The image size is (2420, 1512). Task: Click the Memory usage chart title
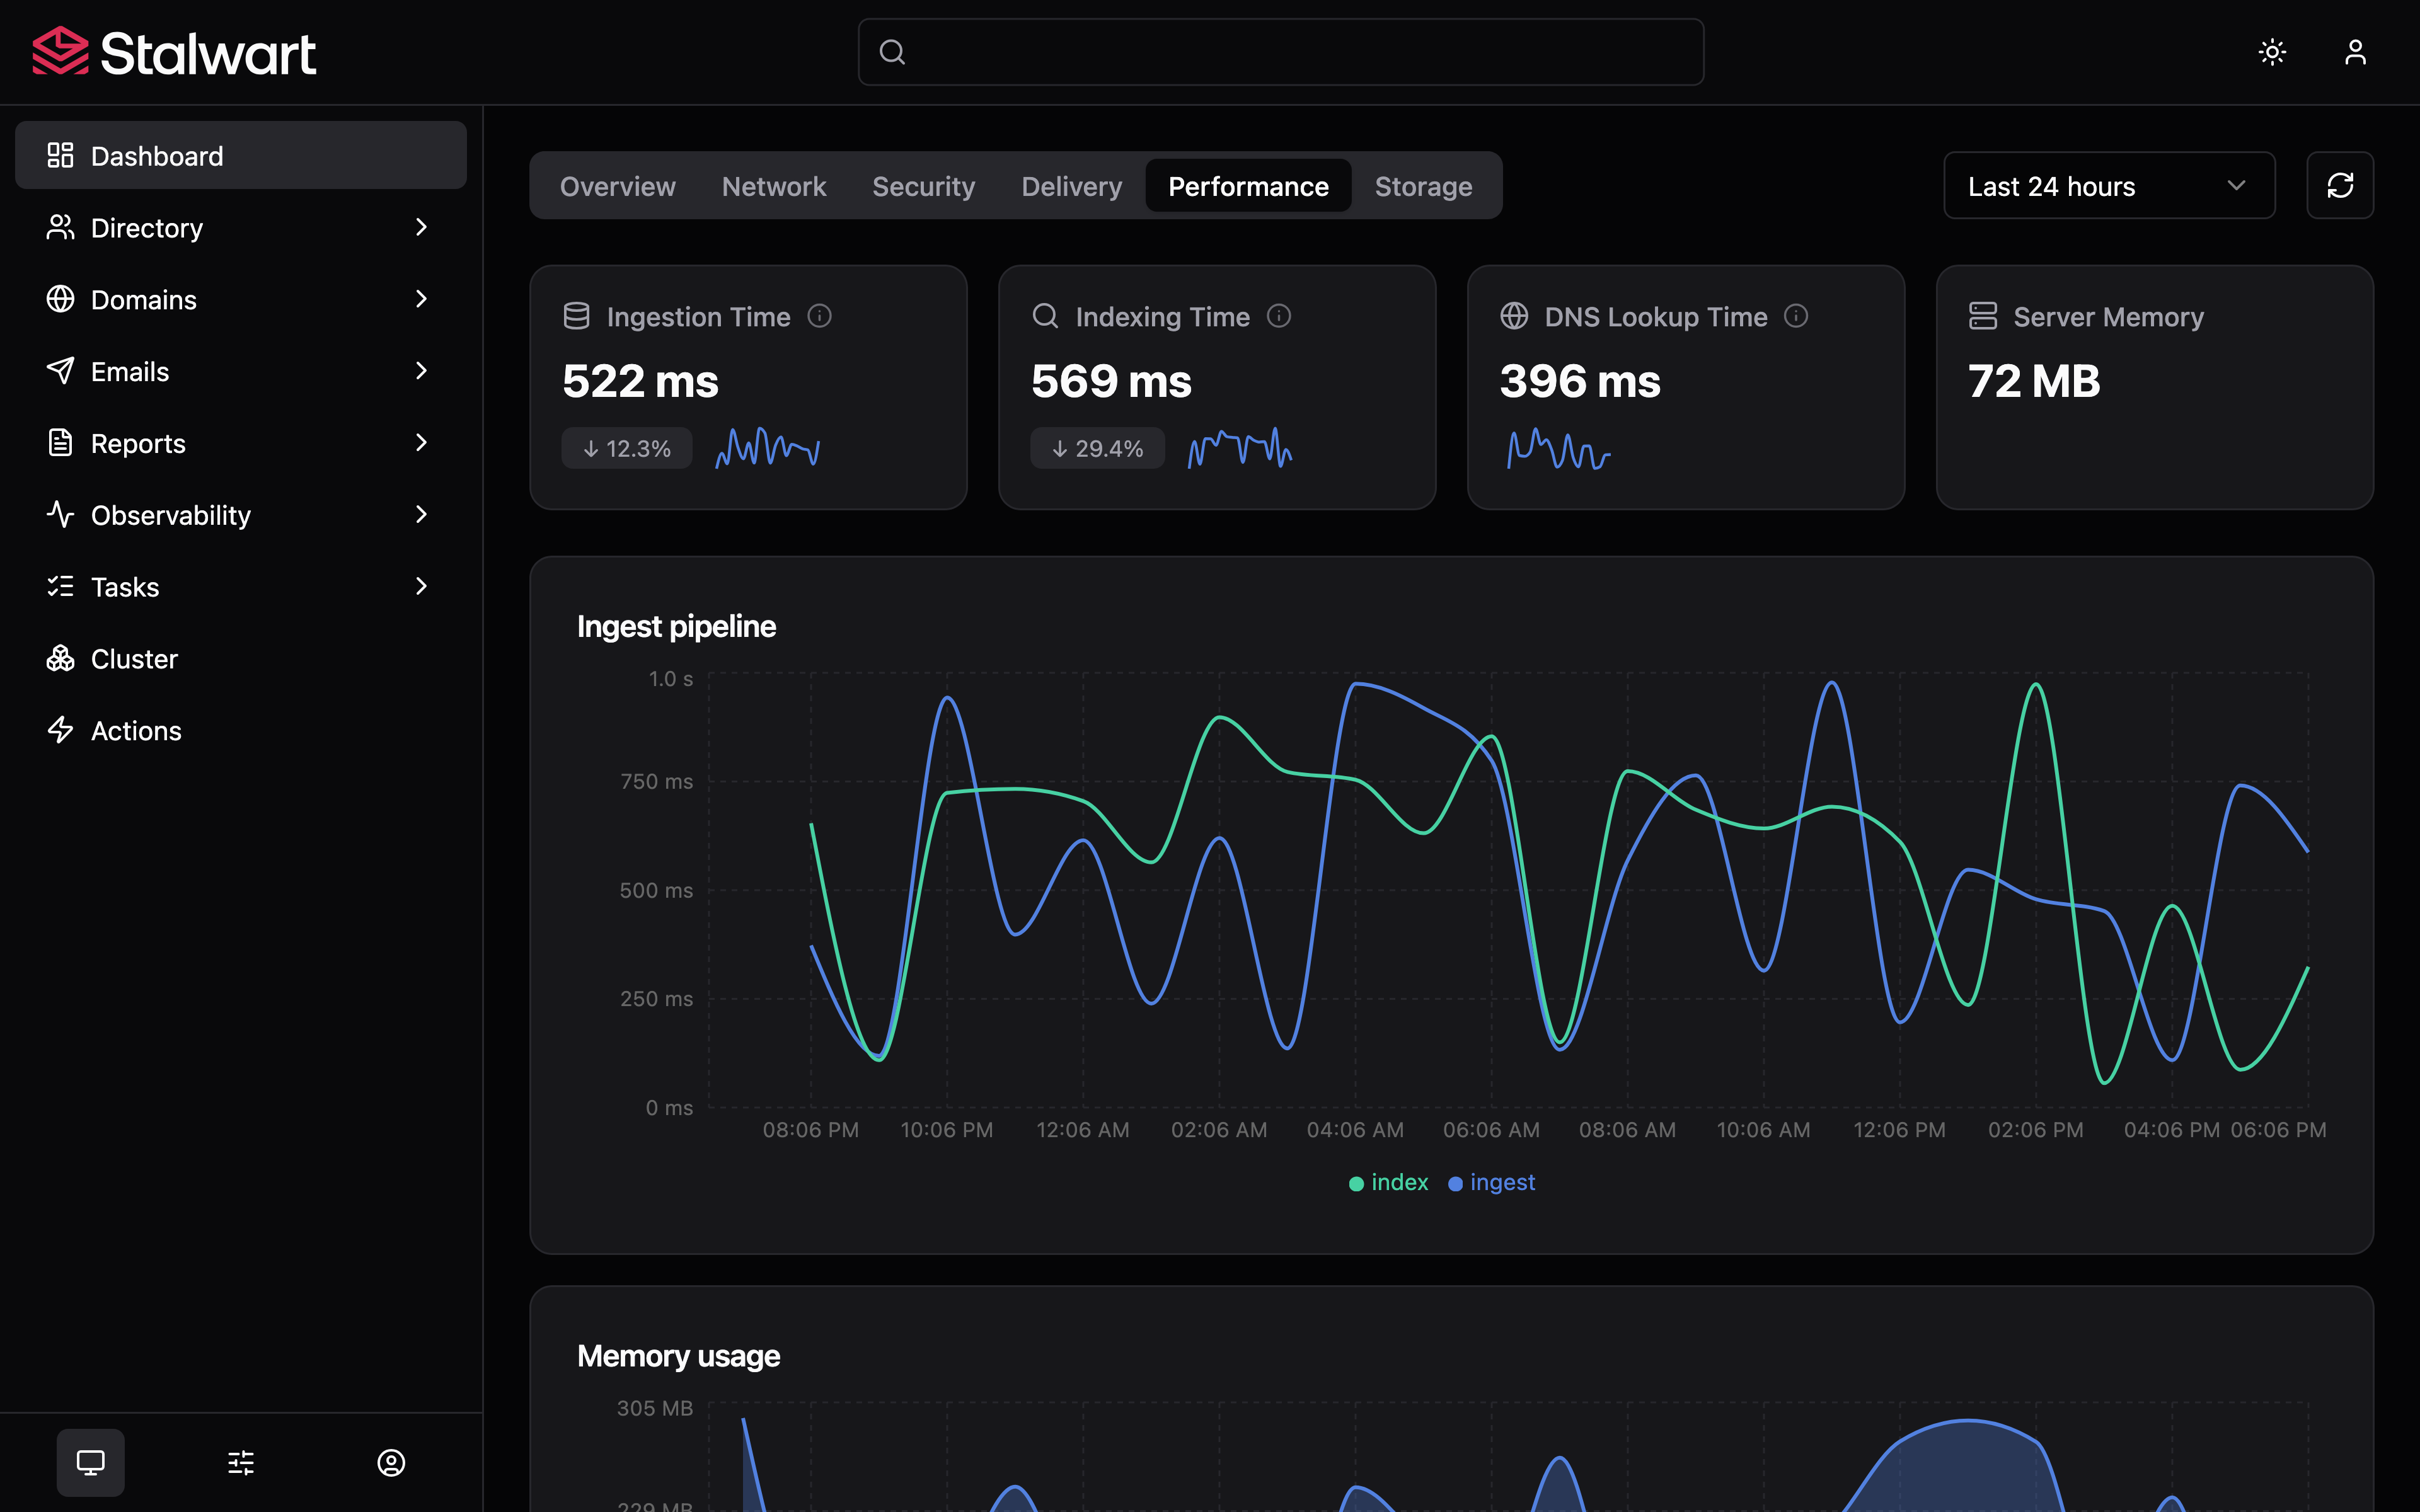click(678, 1356)
